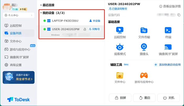Click the green online dot of LAPTOP-FK0D3I6U
Image resolution: width=184 pixels, height=106 pixels.
coord(45,21)
